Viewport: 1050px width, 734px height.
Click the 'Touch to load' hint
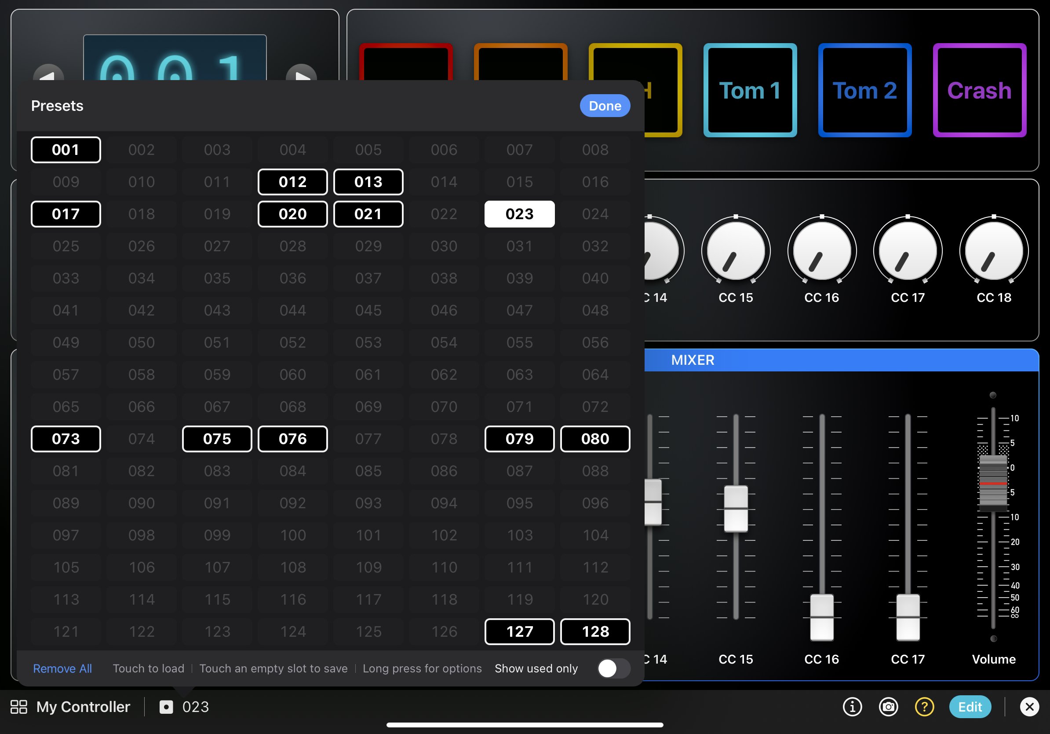(x=149, y=668)
